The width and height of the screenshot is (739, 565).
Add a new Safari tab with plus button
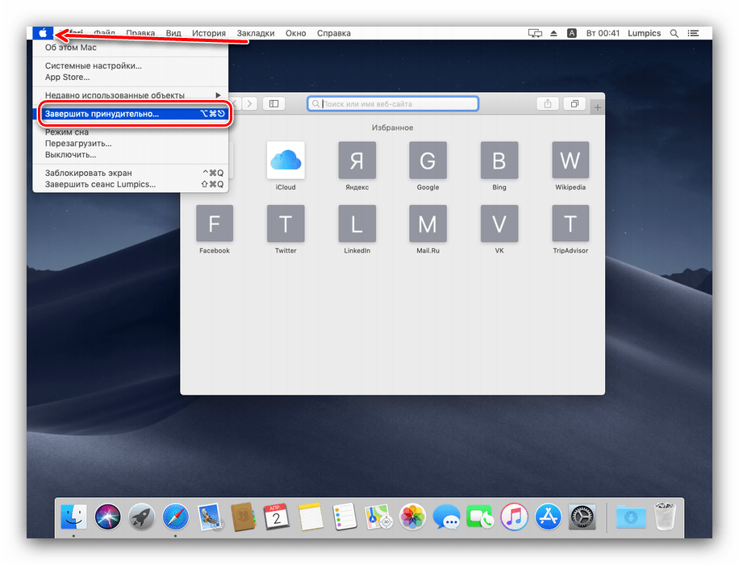(597, 107)
